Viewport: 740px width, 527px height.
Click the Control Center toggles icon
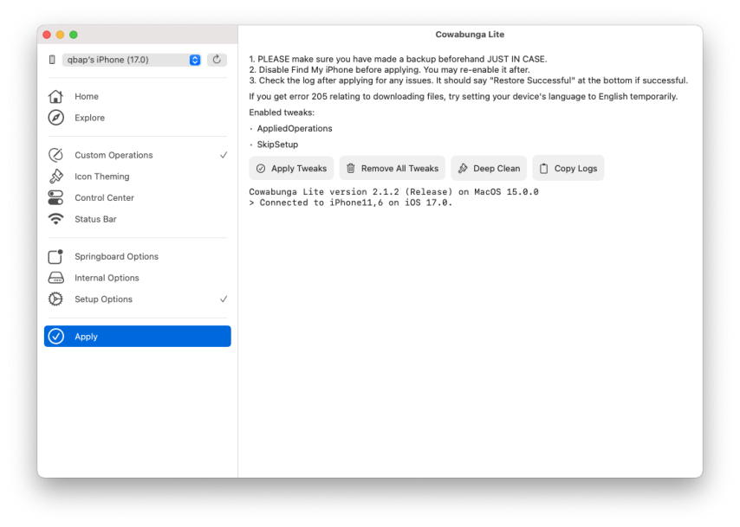[x=55, y=197]
